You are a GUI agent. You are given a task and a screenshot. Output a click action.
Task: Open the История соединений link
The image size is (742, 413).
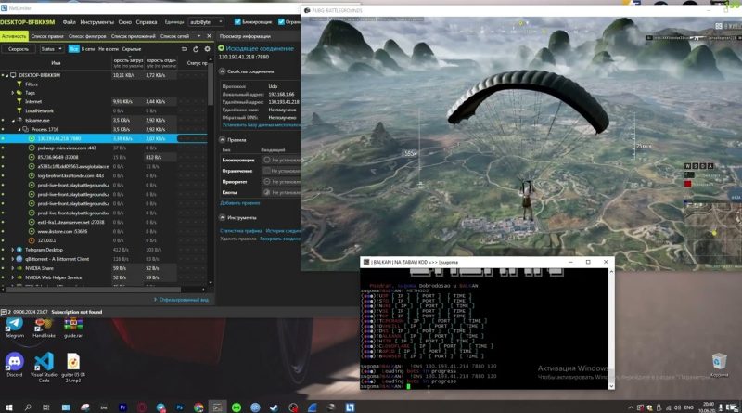tap(283, 231)
